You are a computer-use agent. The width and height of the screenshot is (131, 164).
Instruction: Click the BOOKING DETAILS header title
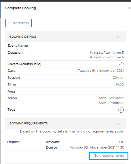tap(23, 37)
